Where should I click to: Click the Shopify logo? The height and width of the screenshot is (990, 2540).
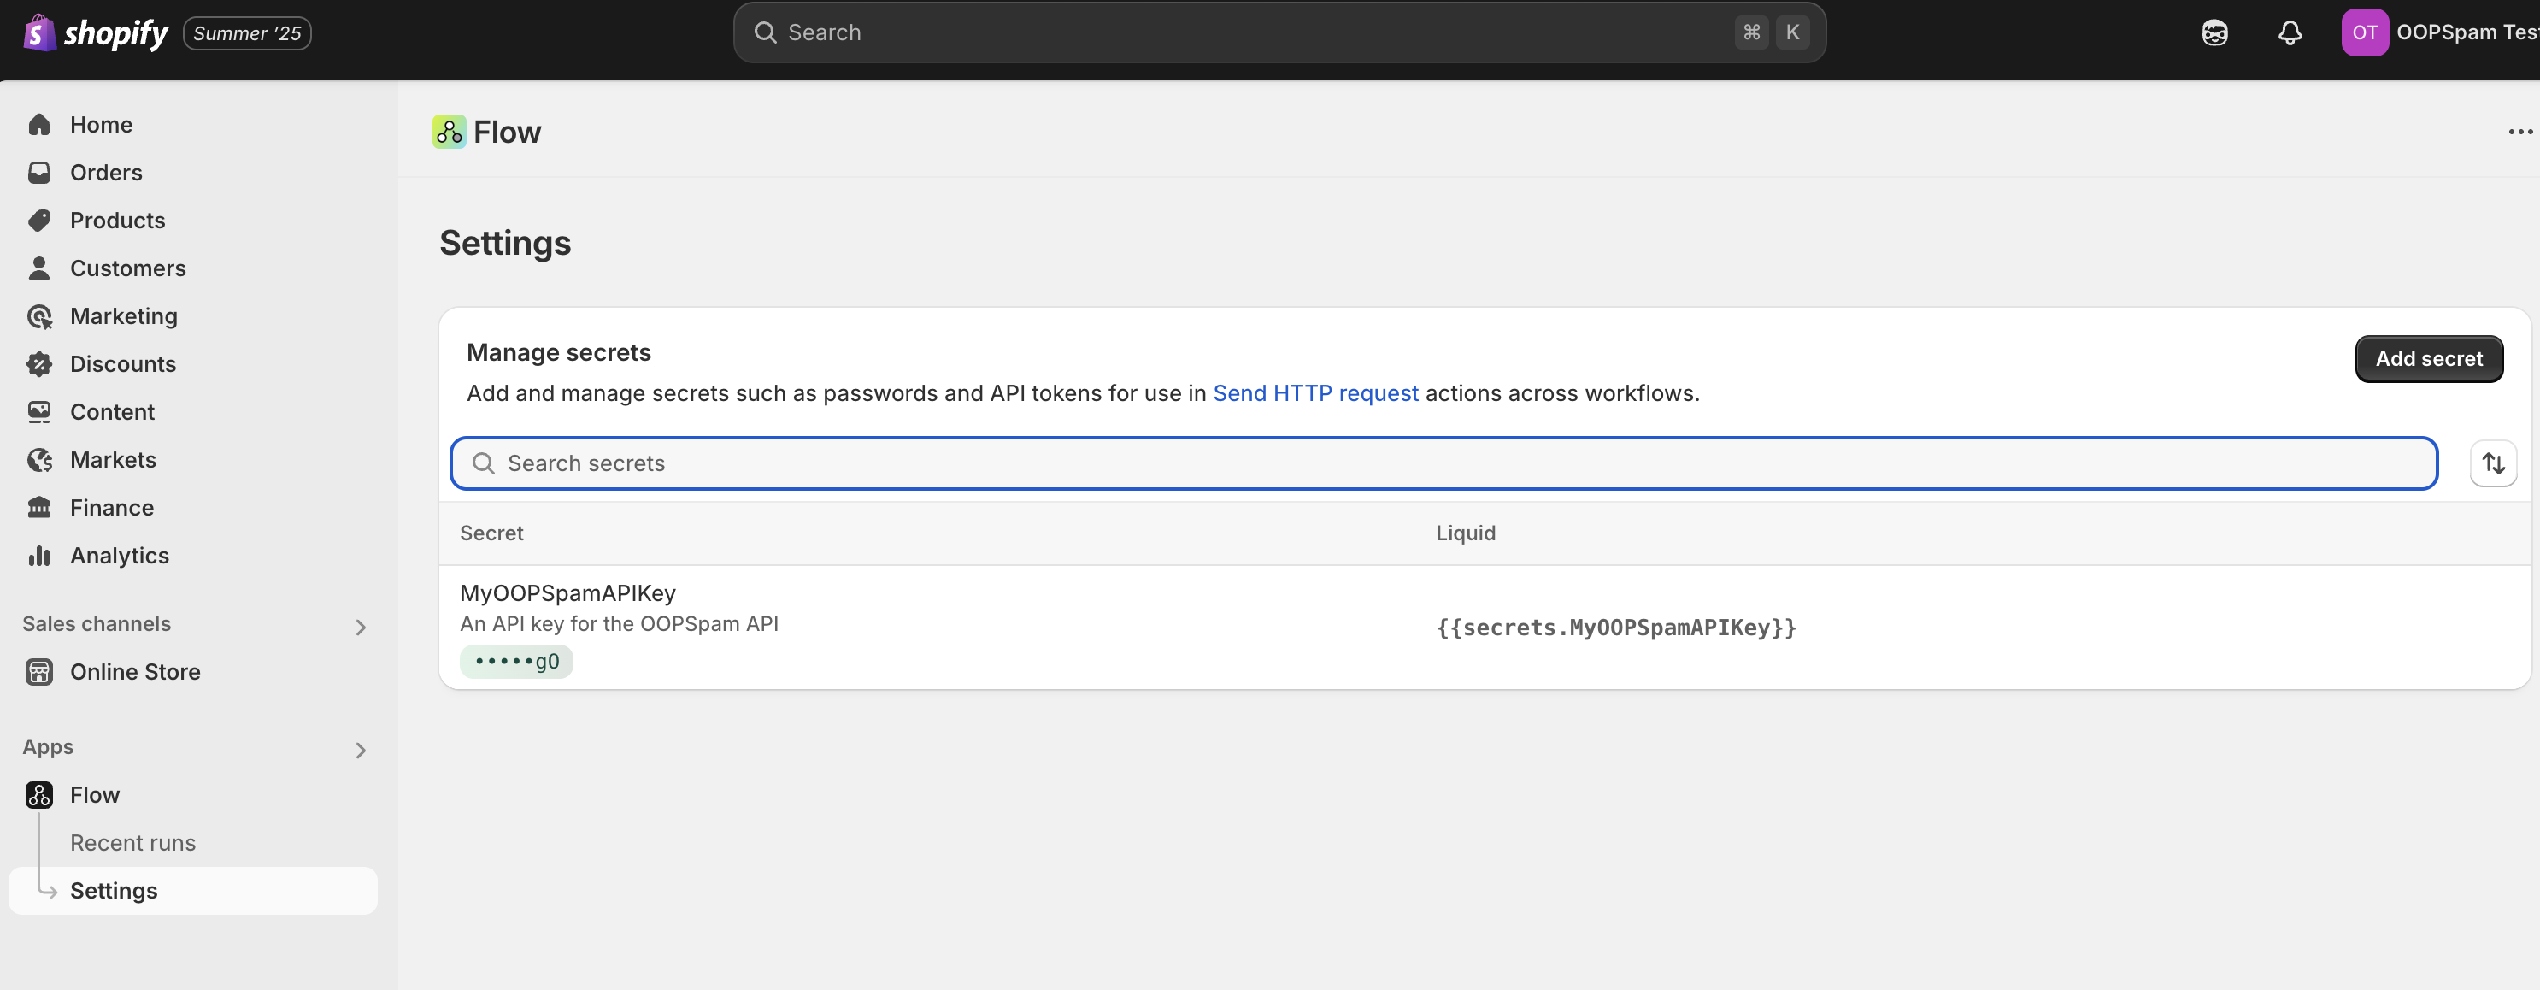(x=96, y=32)
